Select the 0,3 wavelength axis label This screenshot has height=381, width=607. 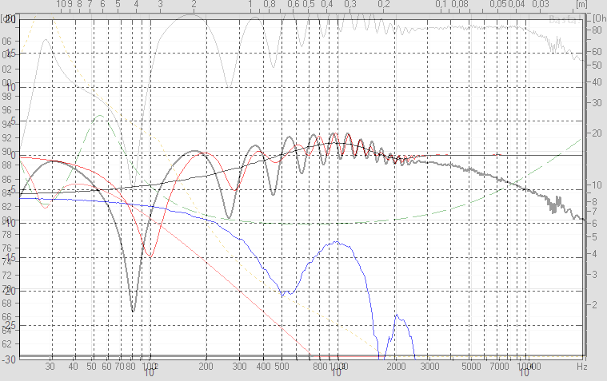350,4
